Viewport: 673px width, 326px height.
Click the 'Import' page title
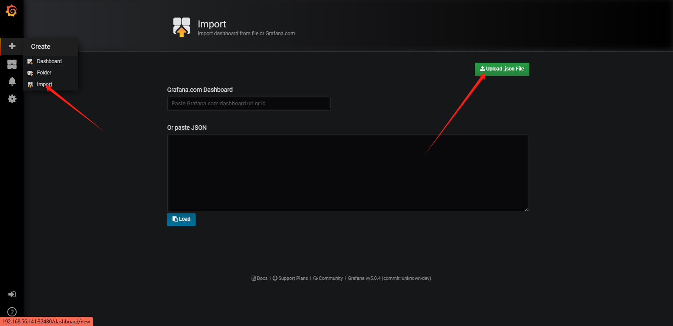point(212,24)
